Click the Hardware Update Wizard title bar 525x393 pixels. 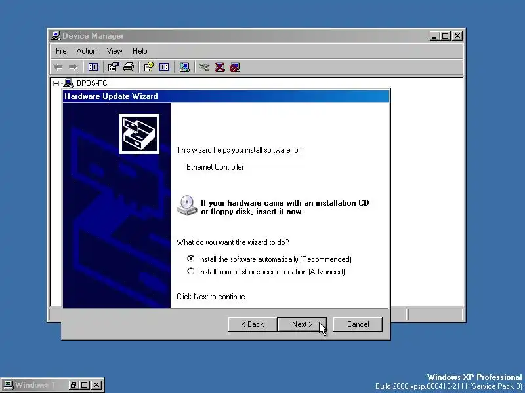click(x=226, y=96)
